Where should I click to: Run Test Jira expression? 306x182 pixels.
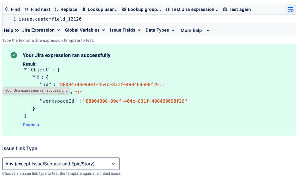[192, 9]
